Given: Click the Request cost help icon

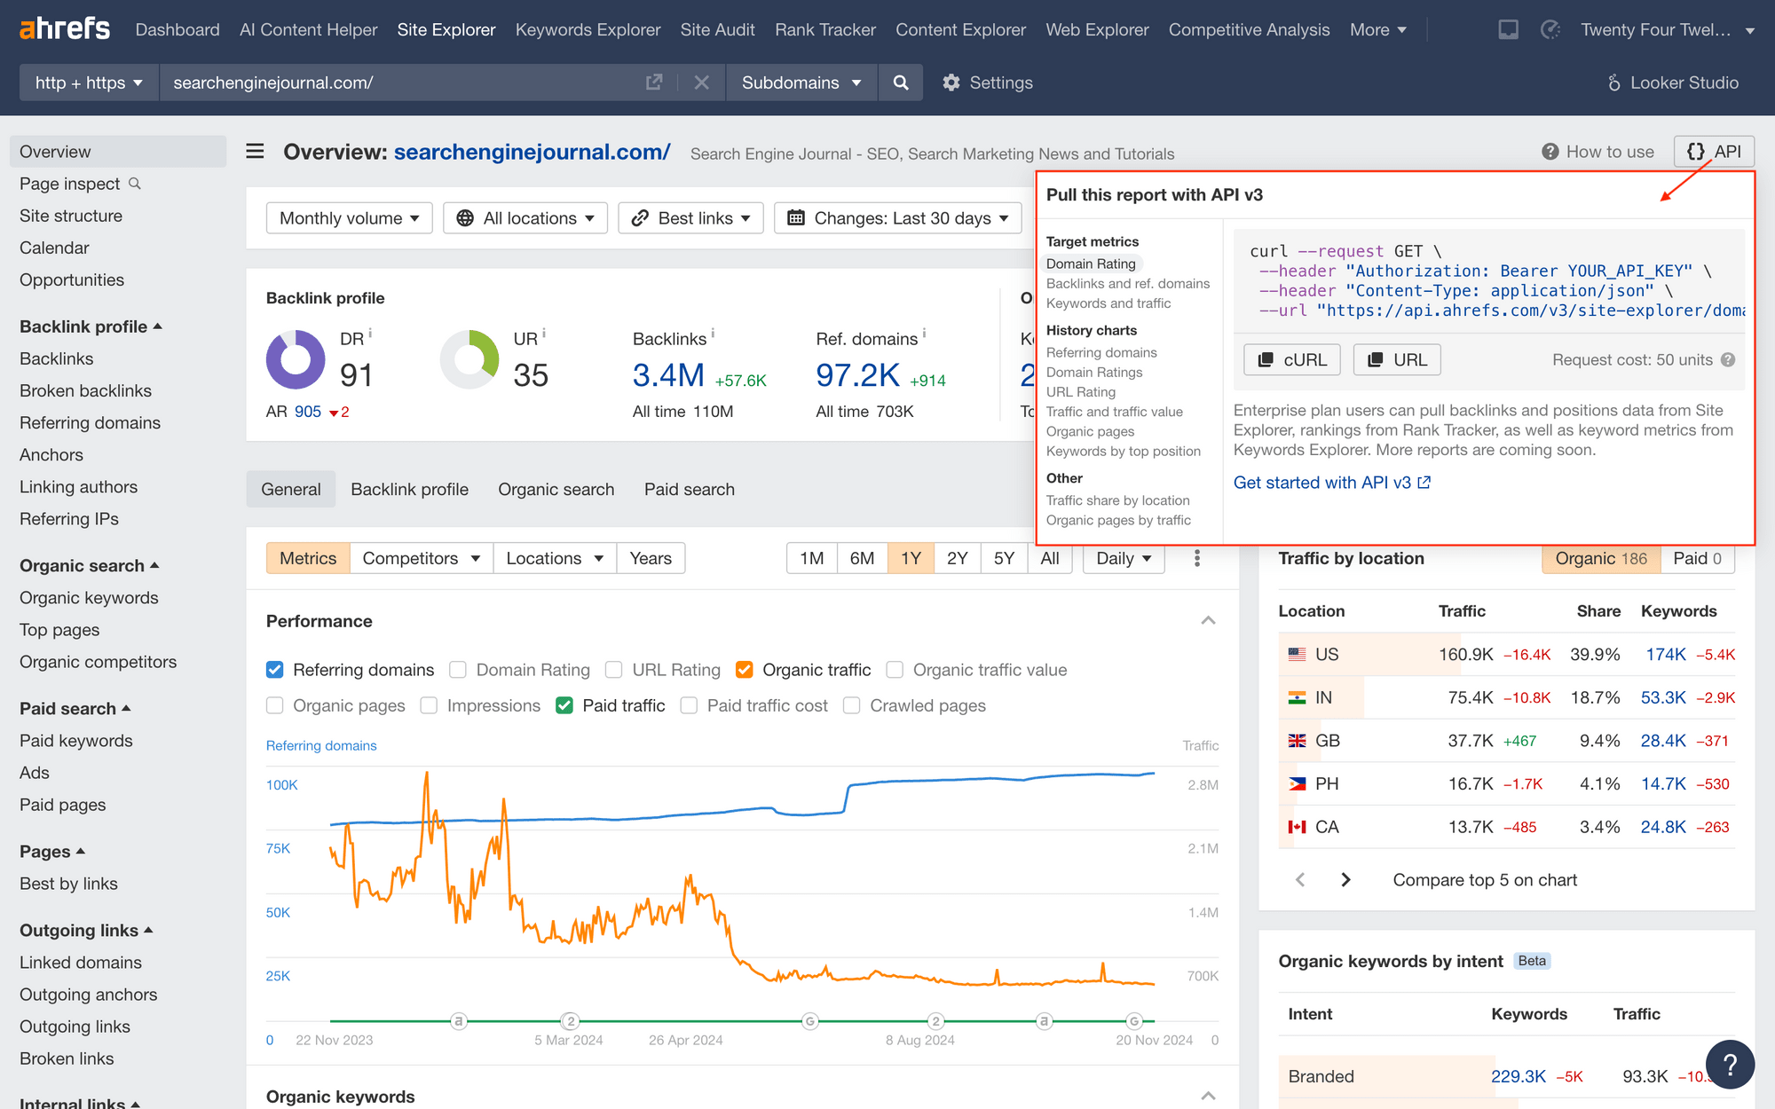Looking at the screenshot, I should [x=1728, y=360].
